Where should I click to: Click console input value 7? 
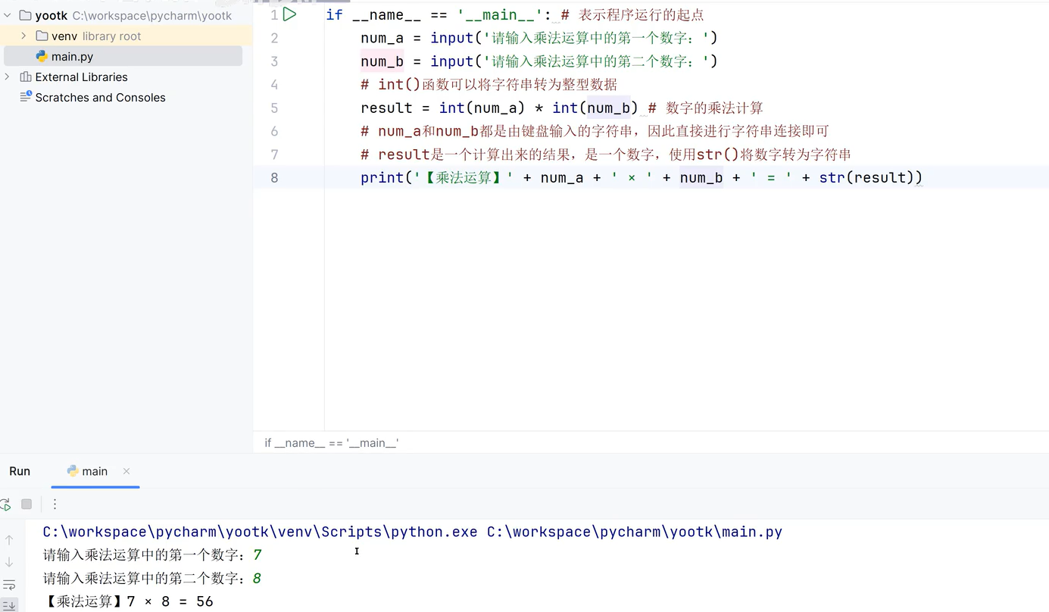(x=258, y=555)
